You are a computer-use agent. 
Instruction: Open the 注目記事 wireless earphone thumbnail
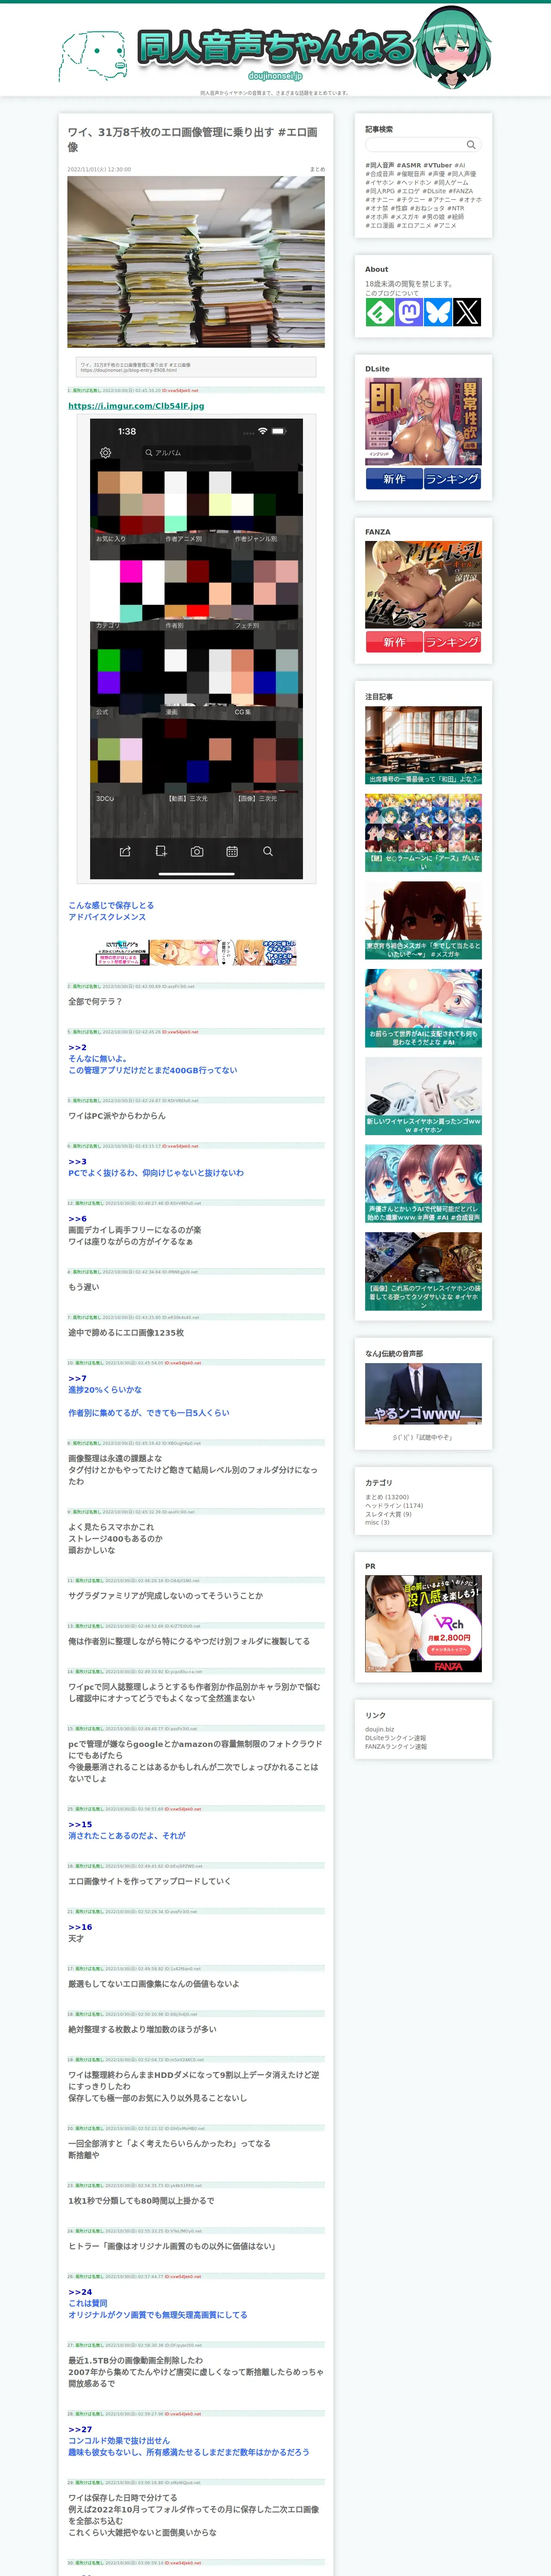click(423, 1096)
